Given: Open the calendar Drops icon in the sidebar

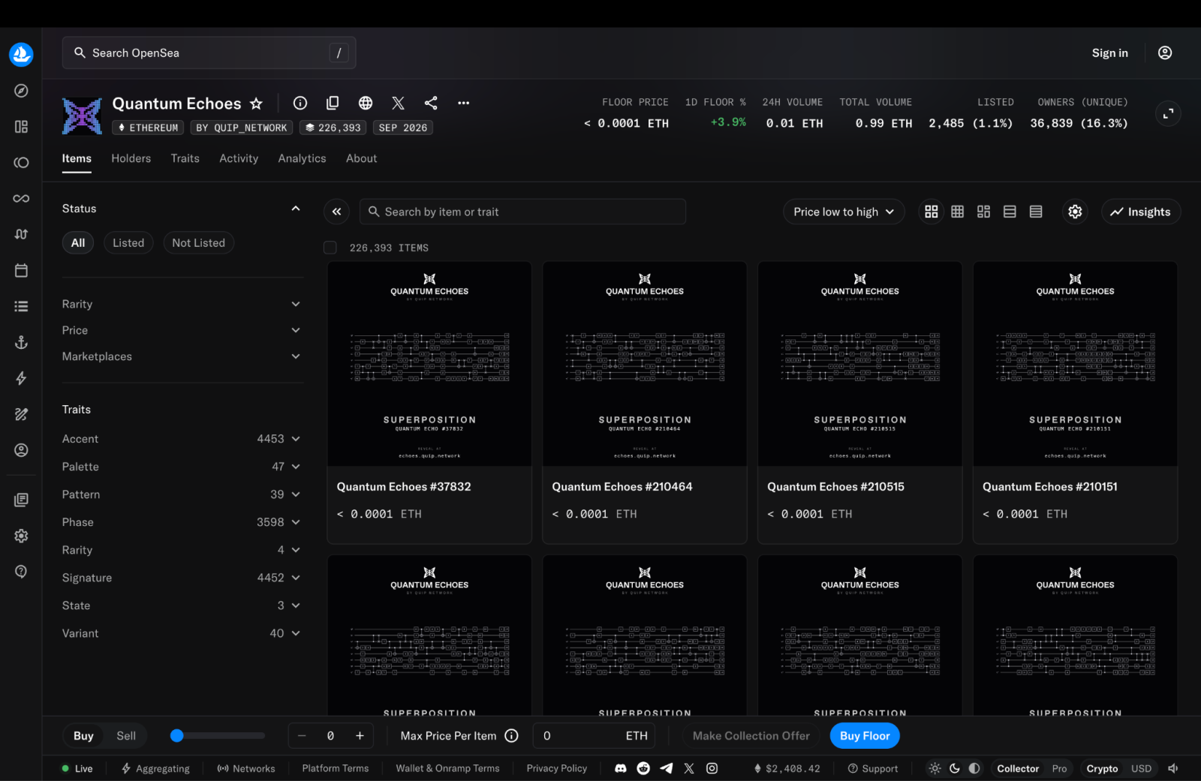Looking at the screenshot, I should point(21,270).
